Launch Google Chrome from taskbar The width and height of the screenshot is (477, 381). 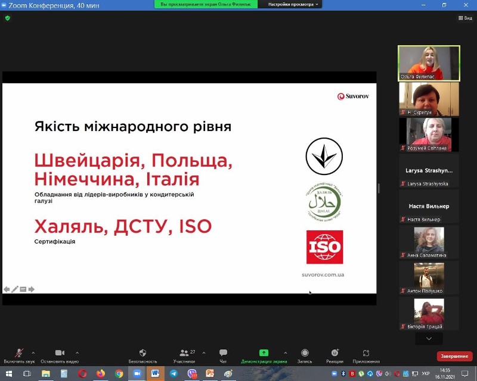[119, 373]
